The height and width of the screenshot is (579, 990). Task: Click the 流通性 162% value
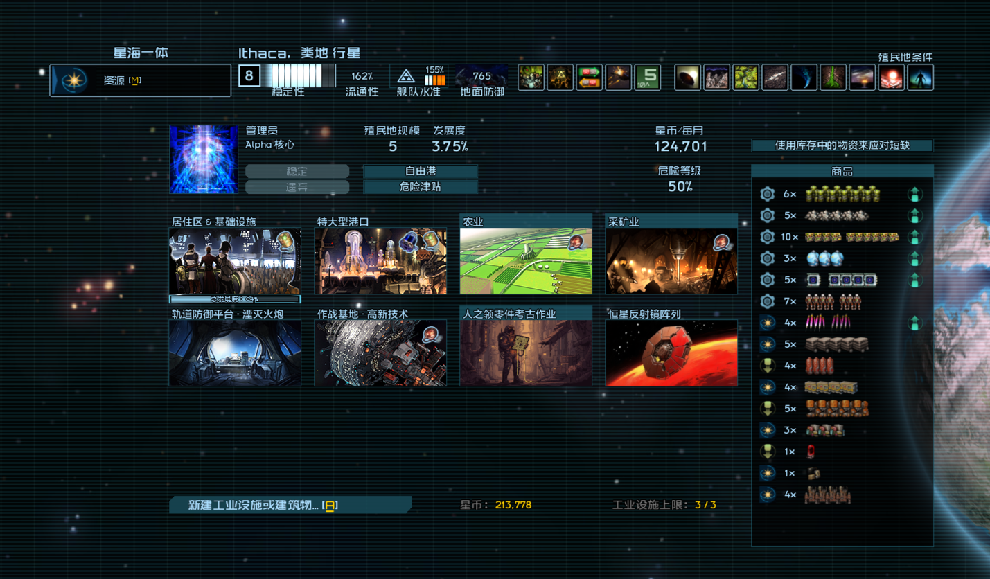pyautogui.click(x=362, y=76)
